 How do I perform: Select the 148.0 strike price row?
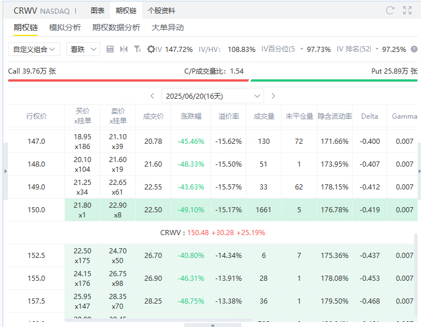pos(213,164)
